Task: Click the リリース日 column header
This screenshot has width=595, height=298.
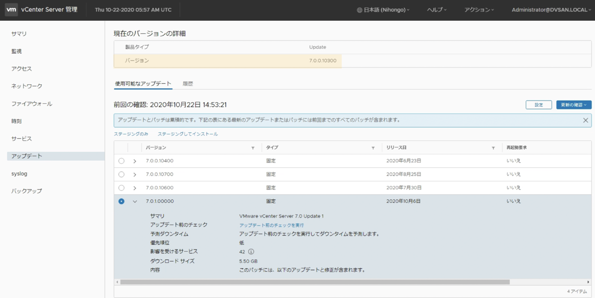Action: (x=396, y=148)
